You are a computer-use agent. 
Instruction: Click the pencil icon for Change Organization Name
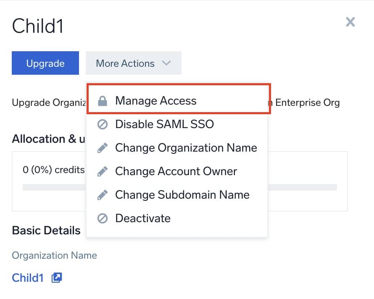coord(102,147)
